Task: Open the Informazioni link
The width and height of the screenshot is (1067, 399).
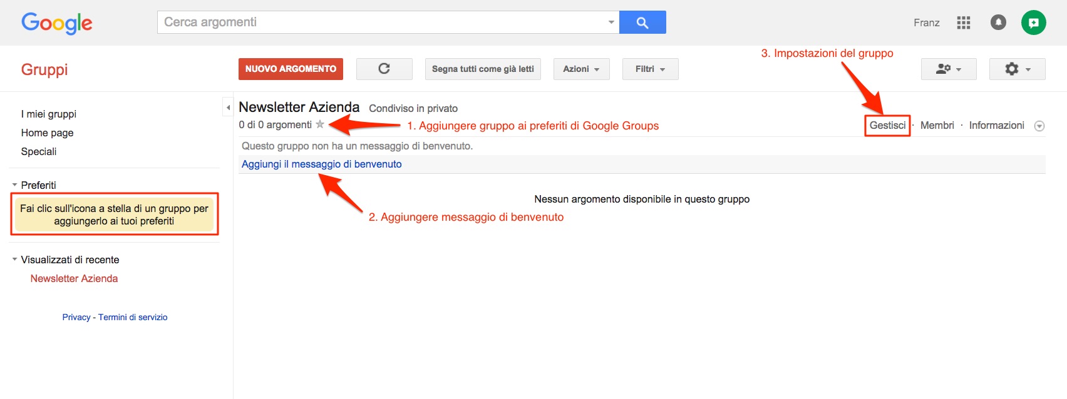Action: (x=997, y=125)
